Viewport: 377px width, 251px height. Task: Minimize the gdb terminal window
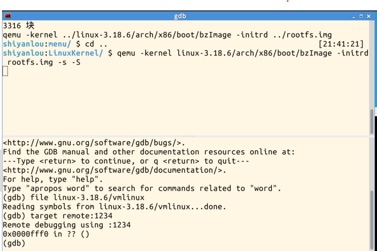[x=354, y=16]
